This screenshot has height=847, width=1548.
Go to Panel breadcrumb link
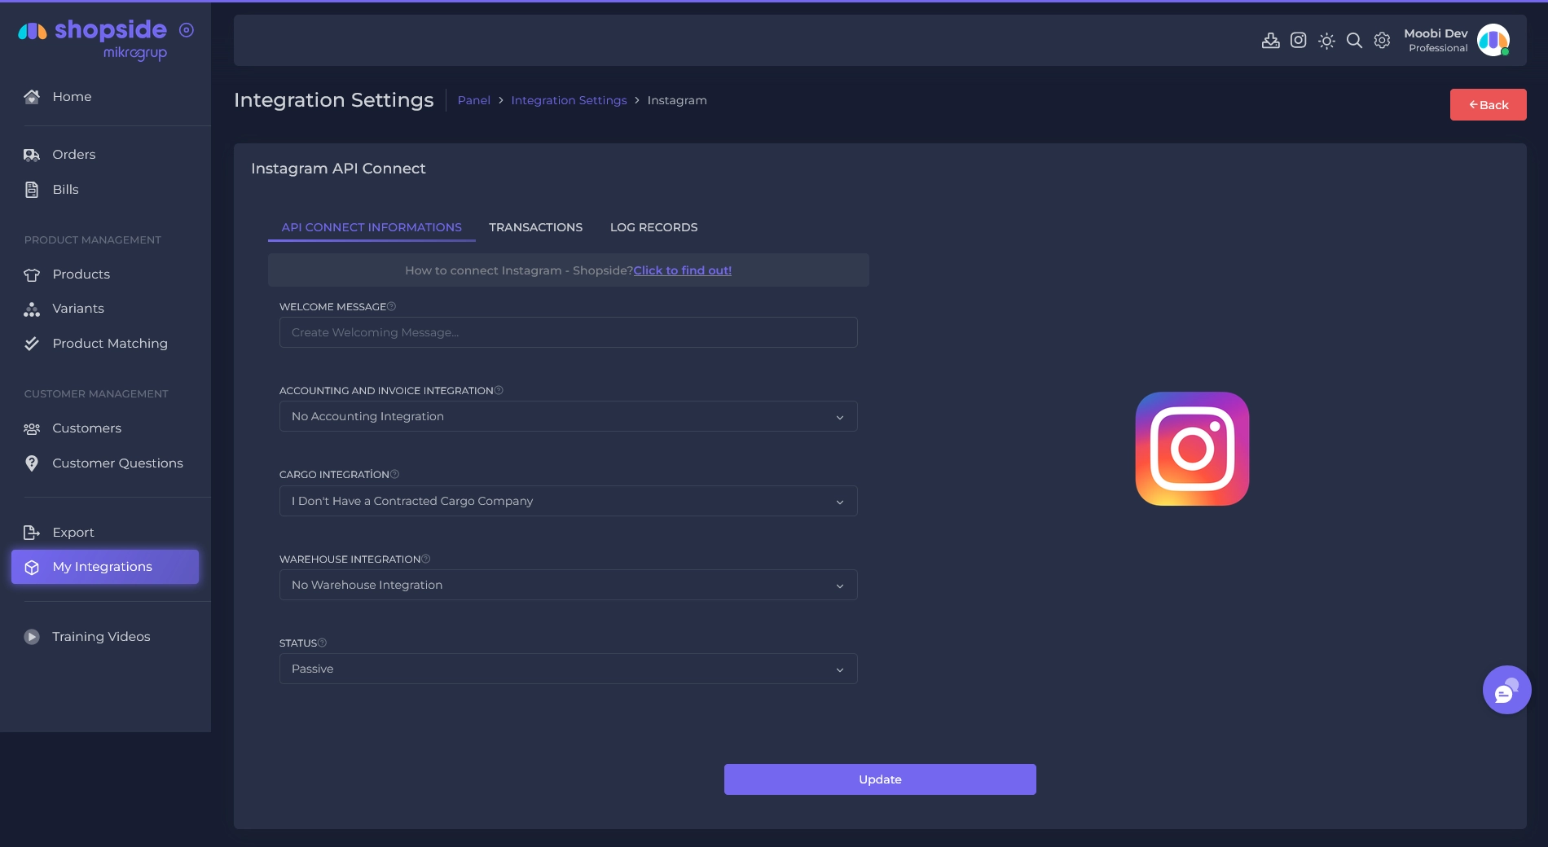point(474,100)
